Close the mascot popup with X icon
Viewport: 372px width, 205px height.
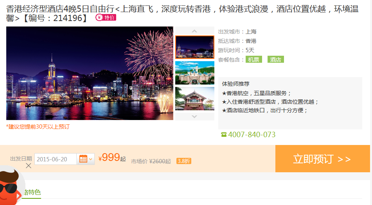(29, 166)
